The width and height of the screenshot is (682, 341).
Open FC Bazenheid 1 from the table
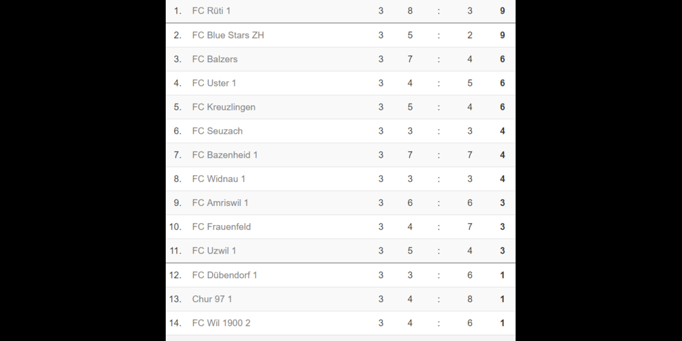point(225,155)
